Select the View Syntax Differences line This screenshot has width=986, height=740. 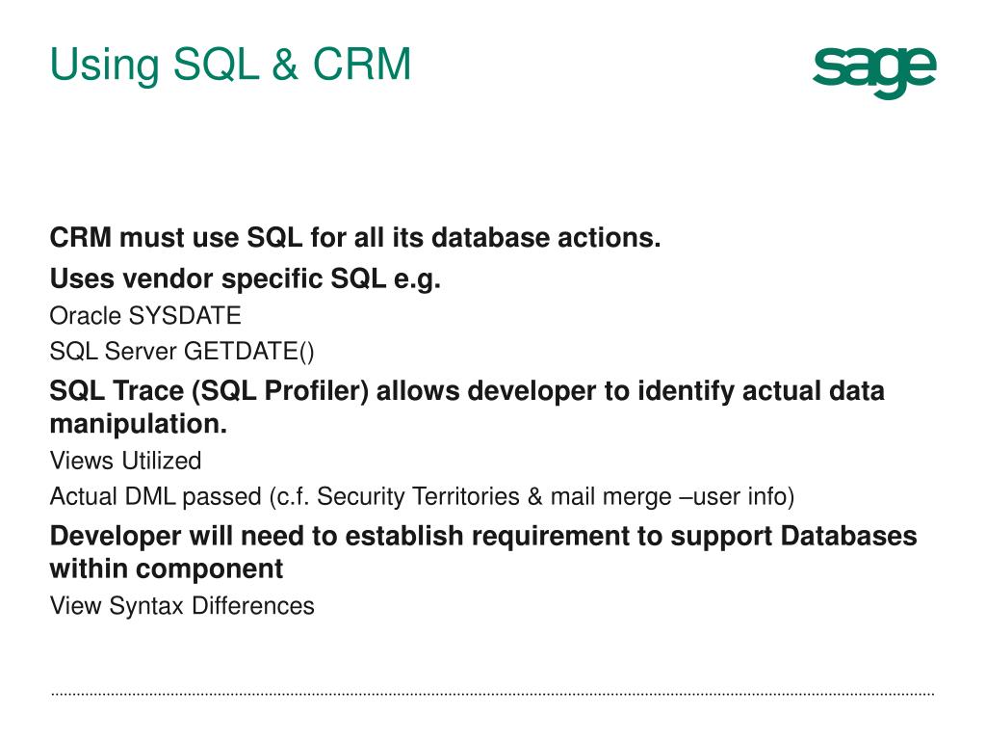182,606
